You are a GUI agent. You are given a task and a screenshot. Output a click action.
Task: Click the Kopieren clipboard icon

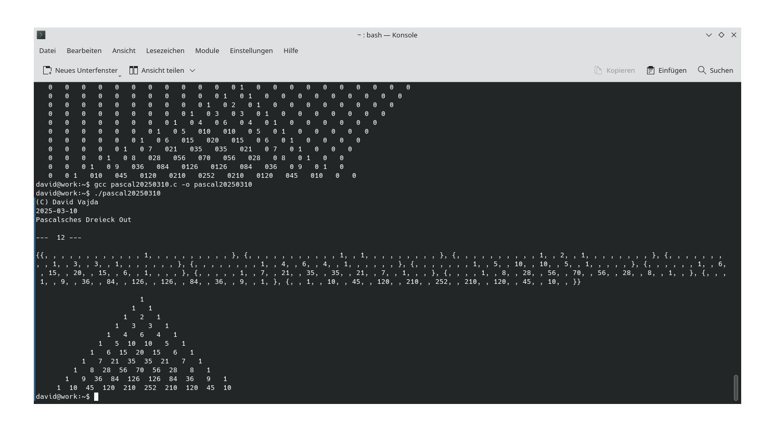click(x=599, y=70)
